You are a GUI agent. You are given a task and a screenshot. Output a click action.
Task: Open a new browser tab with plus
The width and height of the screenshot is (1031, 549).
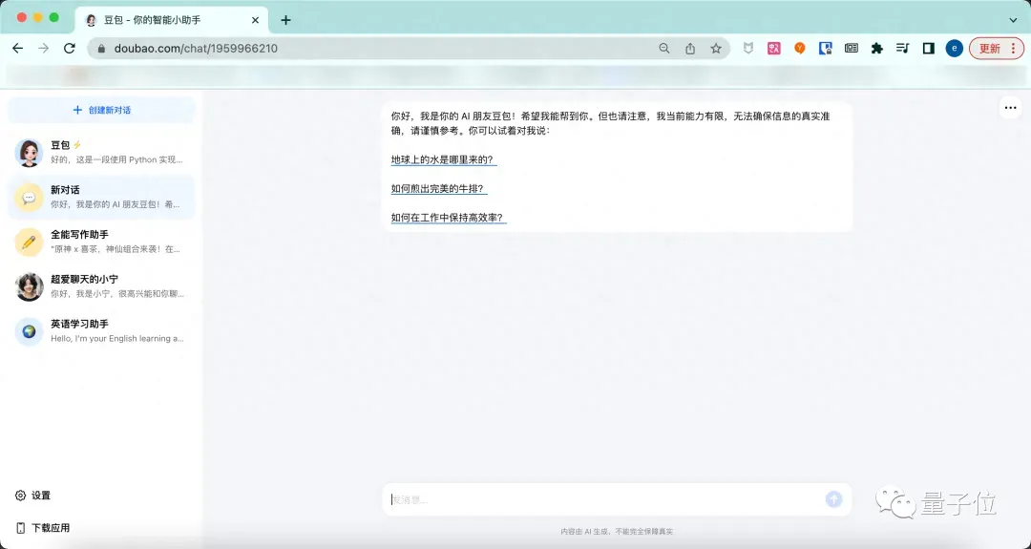coord(285,20)
